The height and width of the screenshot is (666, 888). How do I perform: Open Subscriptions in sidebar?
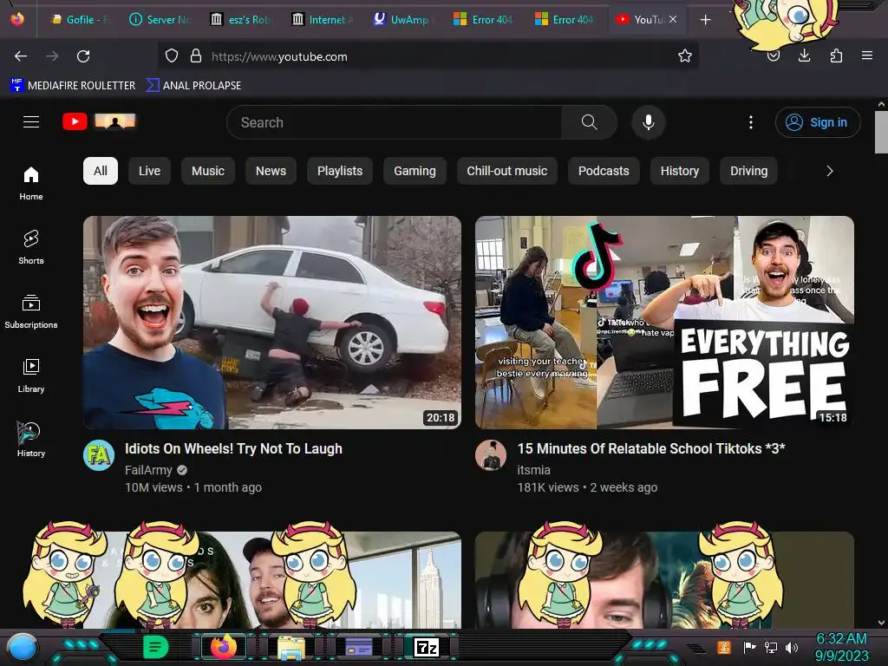point(31,311)
